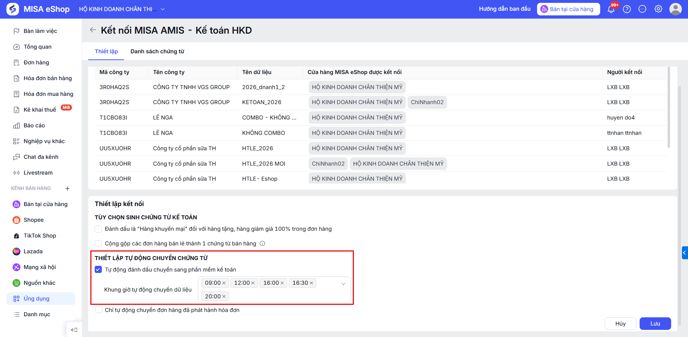Click the Bàn làm việc flag icon
The image size is (688, 337).
16,31
